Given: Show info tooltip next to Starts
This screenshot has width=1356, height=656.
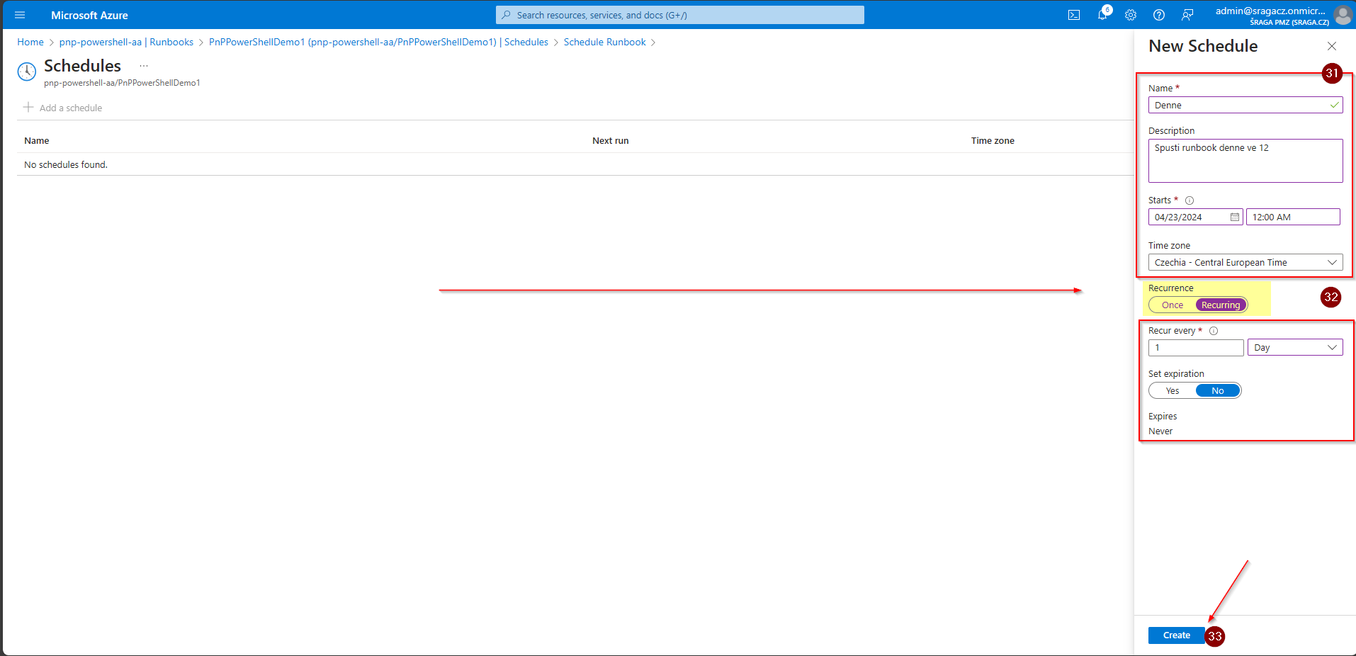Looking at the screenshot, I should click(x=1190, y=200).
